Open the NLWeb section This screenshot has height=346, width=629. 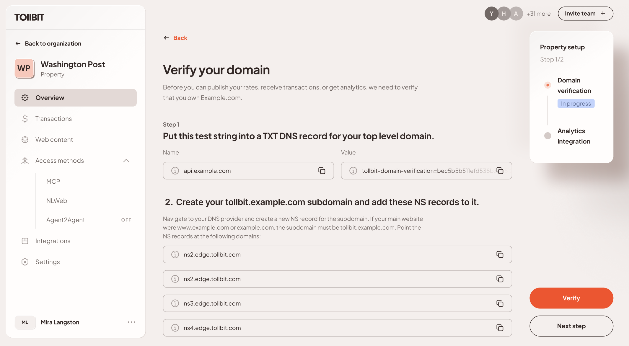[56, 200]
